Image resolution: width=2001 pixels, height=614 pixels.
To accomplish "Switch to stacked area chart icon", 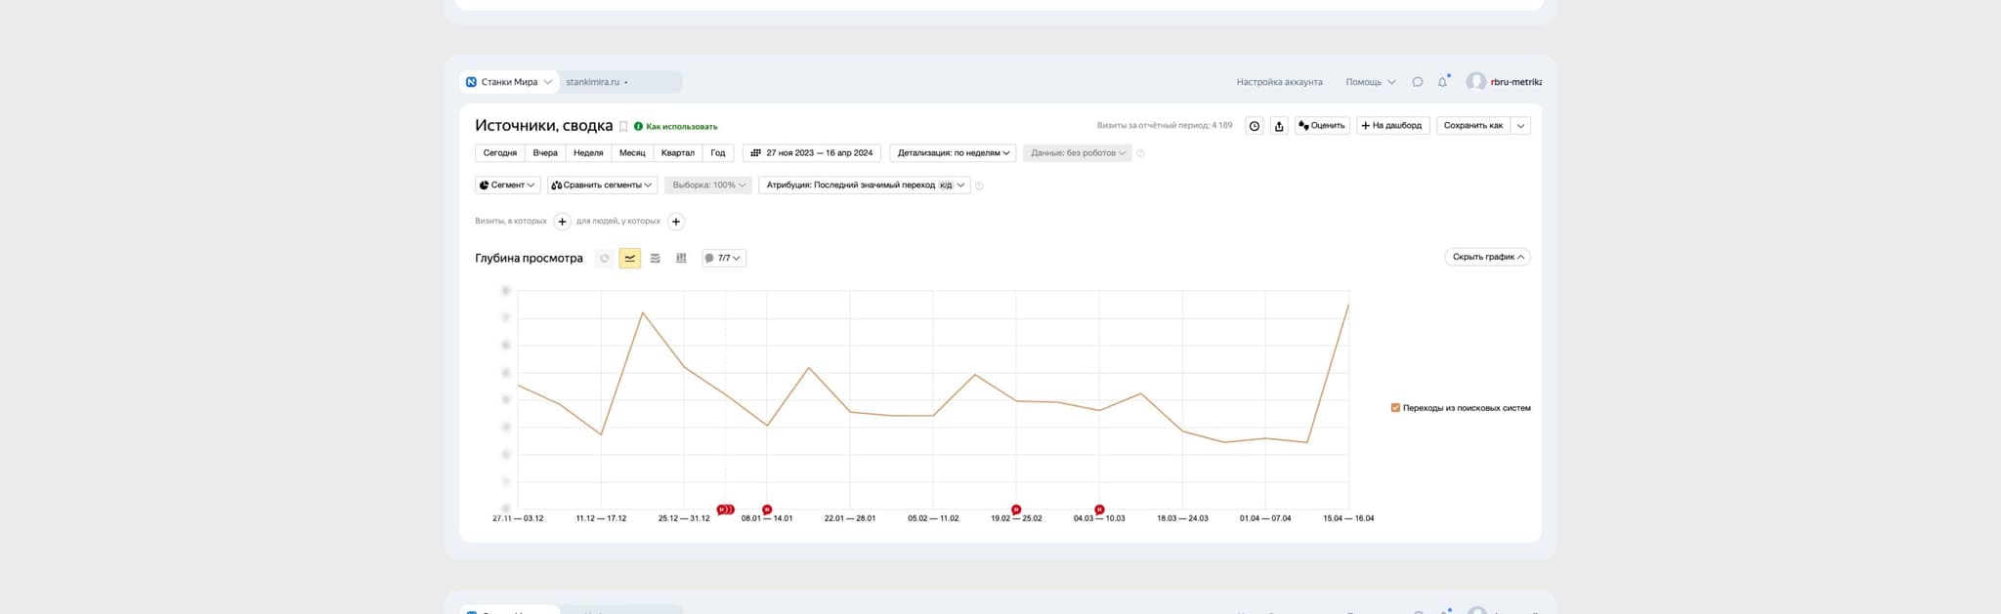I will 656,259.
